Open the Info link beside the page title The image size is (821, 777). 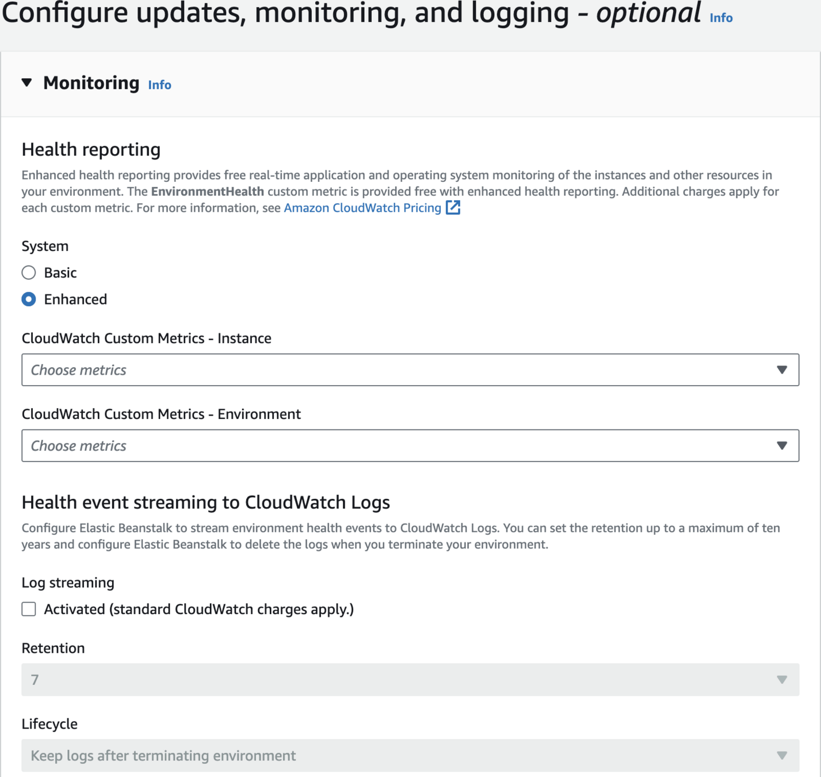click(x=720, y=18)
